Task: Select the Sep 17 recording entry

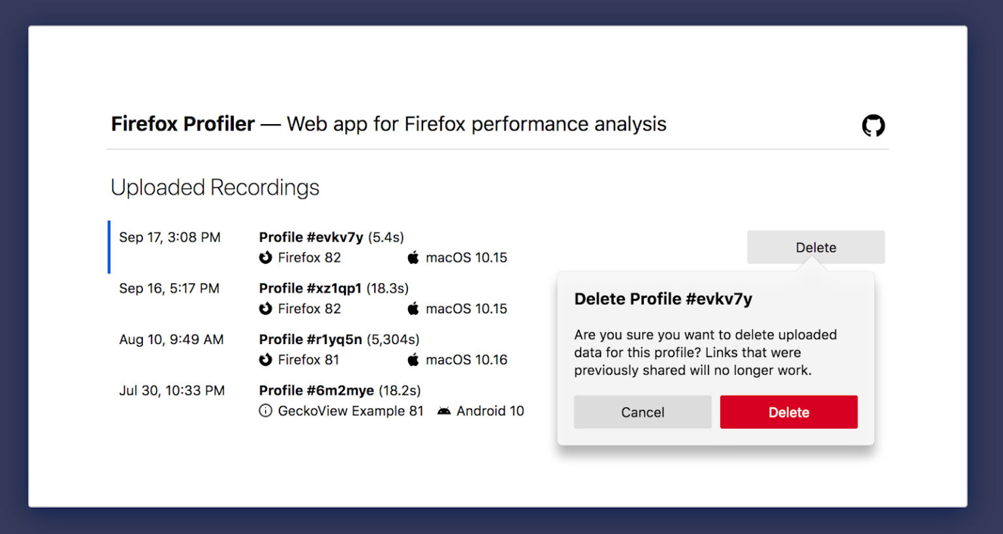Action: [170, 237]
